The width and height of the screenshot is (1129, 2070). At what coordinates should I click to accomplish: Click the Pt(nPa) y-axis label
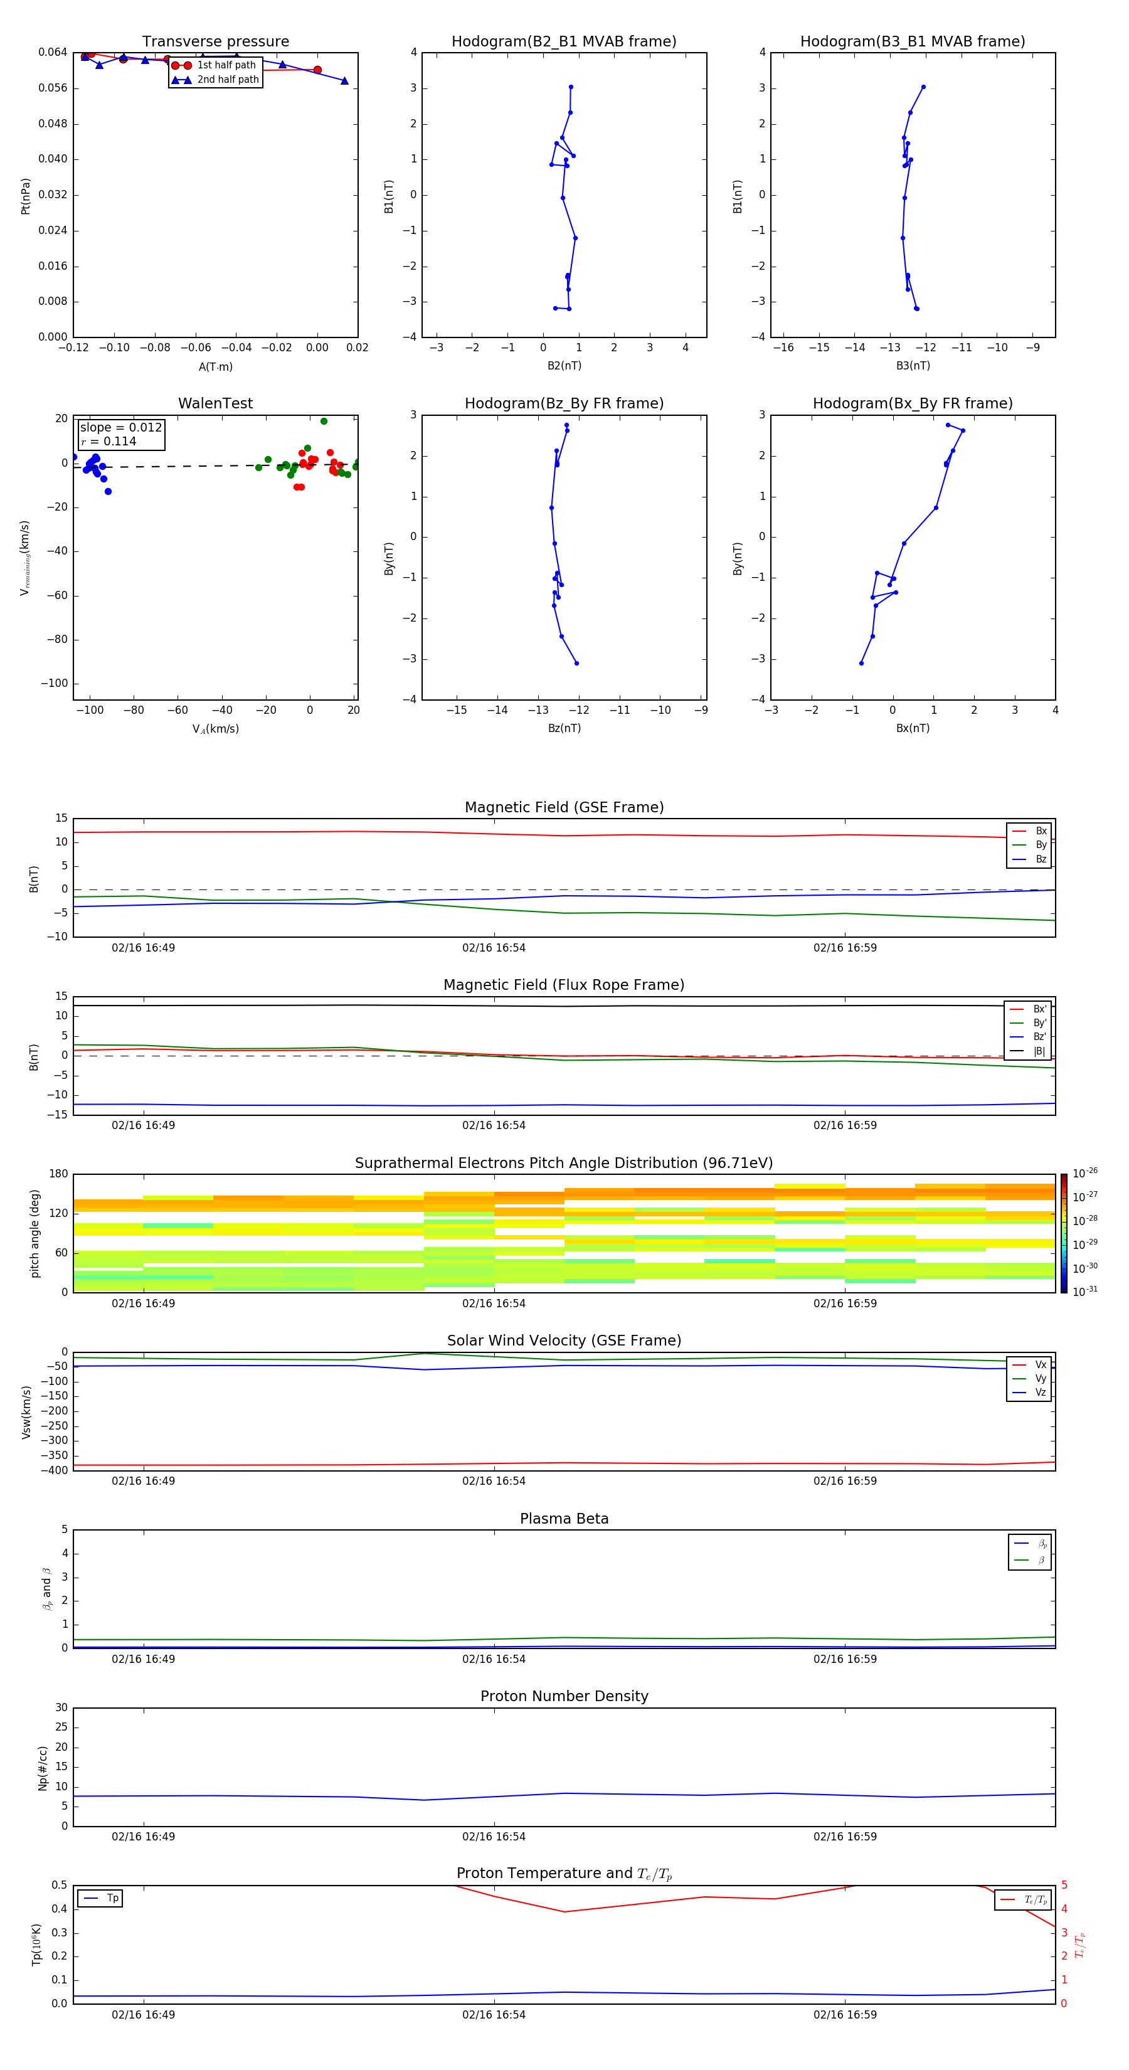pos(25,196)
